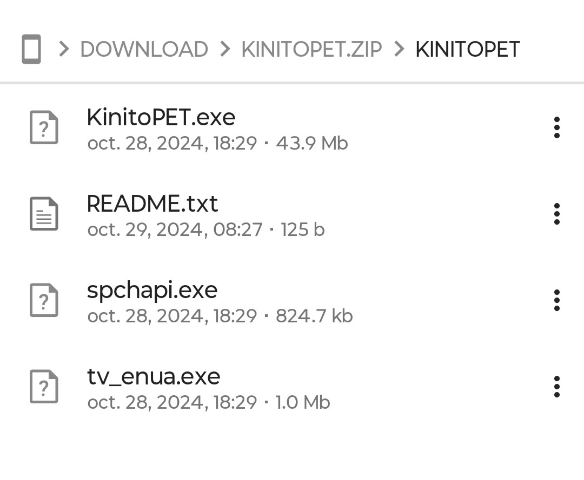Click the chevron before KINITOPET.ZIP
Image resolution: width=584 pixels, height=480 pixels.
point(225,50)
